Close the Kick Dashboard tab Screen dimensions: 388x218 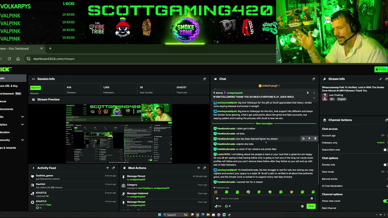[x=42, y=48]
